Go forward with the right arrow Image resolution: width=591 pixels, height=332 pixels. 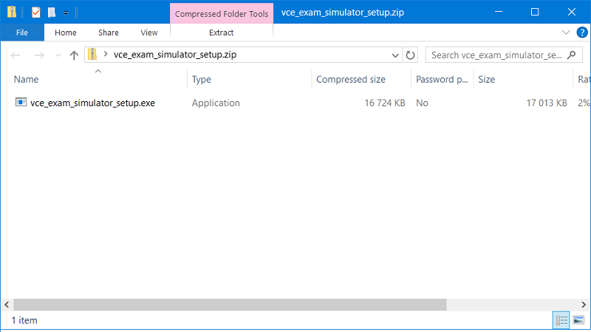[39, 55]
